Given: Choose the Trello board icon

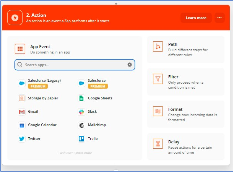Looking at the screenshot, I should (81, 139).
